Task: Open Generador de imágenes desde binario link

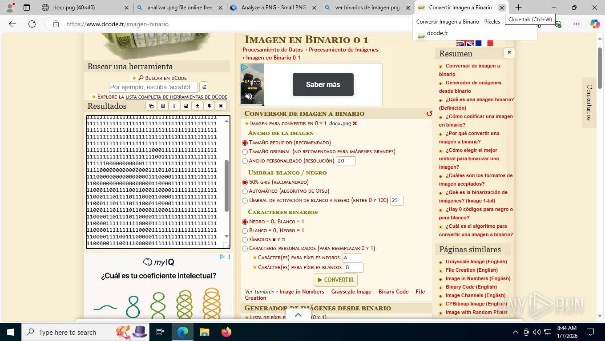Action: [470, 87]
